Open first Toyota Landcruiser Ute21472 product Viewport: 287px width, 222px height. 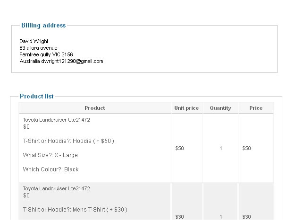56,120
